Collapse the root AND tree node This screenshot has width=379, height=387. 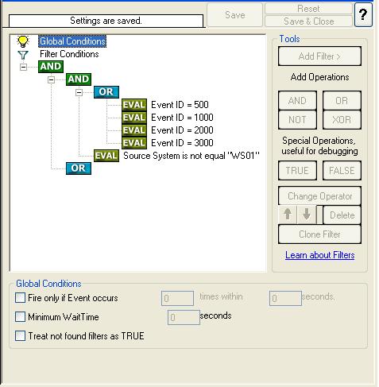[23, 67]
